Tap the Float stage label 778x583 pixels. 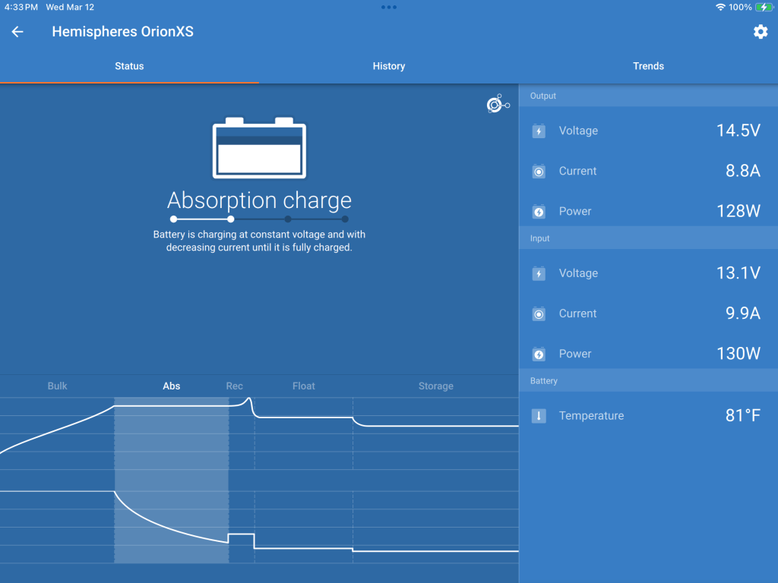coord(303,386)
